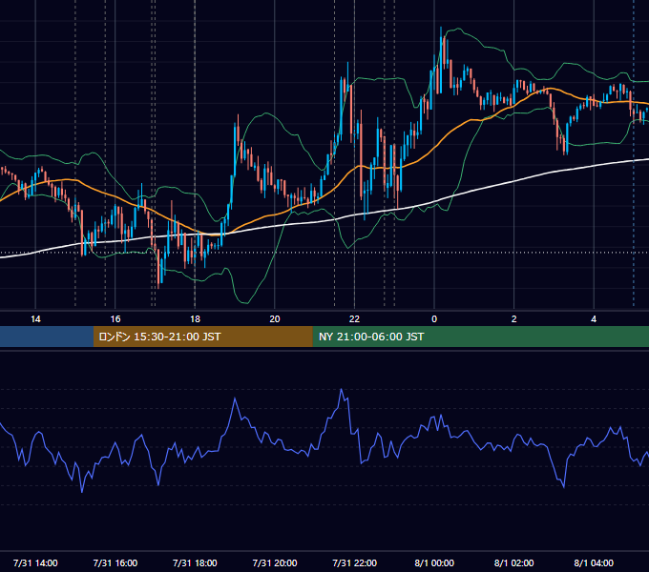The height and width of the screenshot is (572, 649).
Task: Click the 18 hour label on price chart axis
Action: [x=195, y=319]
